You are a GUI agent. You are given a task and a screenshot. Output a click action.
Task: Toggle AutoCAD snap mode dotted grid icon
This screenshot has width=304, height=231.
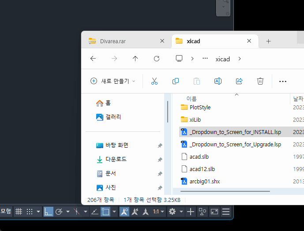pos(30,212)
